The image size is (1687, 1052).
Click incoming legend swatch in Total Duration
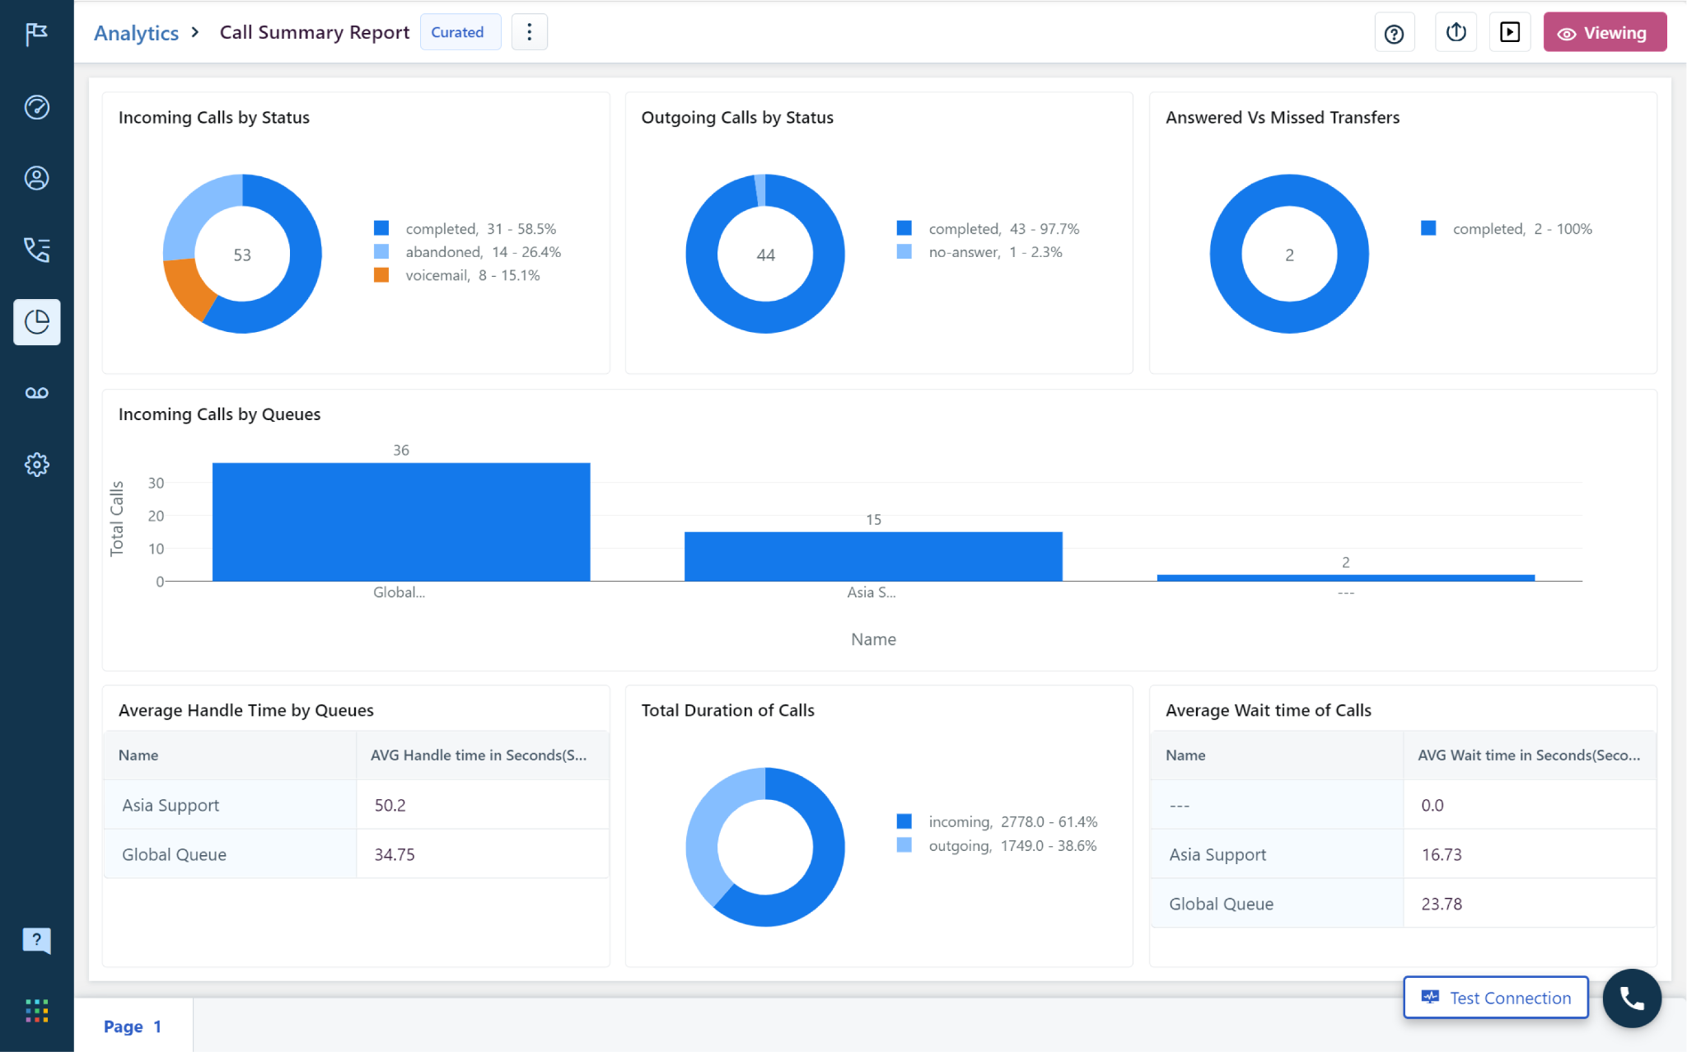click(x=904, y=821)
